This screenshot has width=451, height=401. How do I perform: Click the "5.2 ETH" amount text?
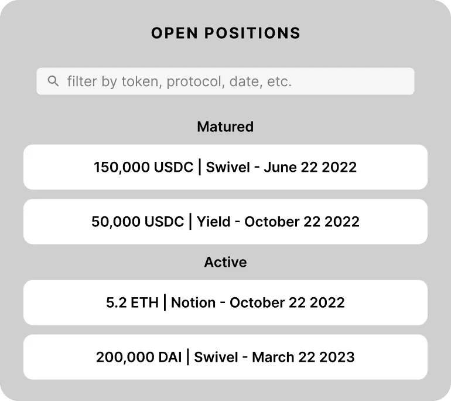(x=132, y=303)
